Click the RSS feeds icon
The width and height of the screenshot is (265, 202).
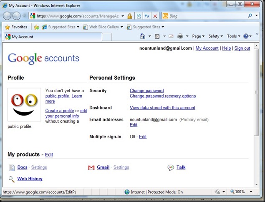157,37
